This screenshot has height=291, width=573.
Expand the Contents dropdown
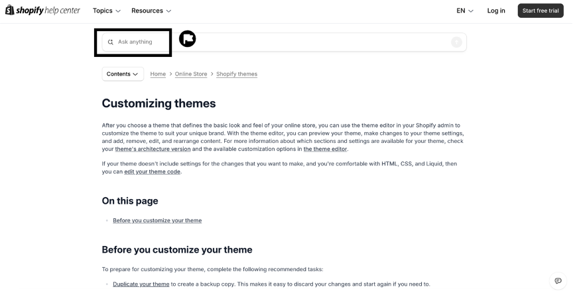[123, 74]
